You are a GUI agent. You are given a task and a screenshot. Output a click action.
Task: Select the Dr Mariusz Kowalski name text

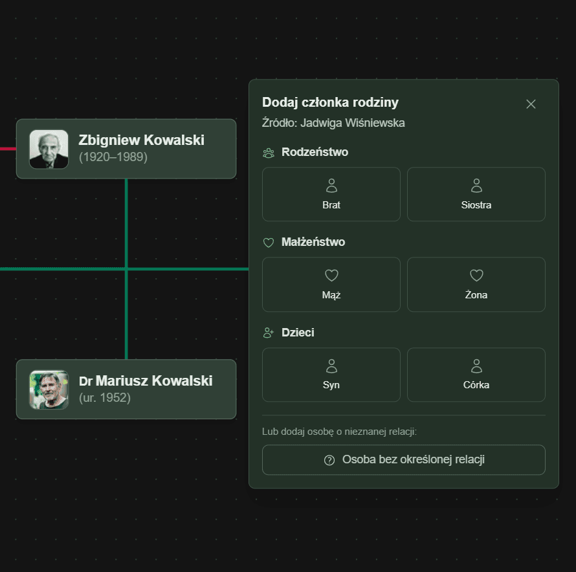pos(146,380)
